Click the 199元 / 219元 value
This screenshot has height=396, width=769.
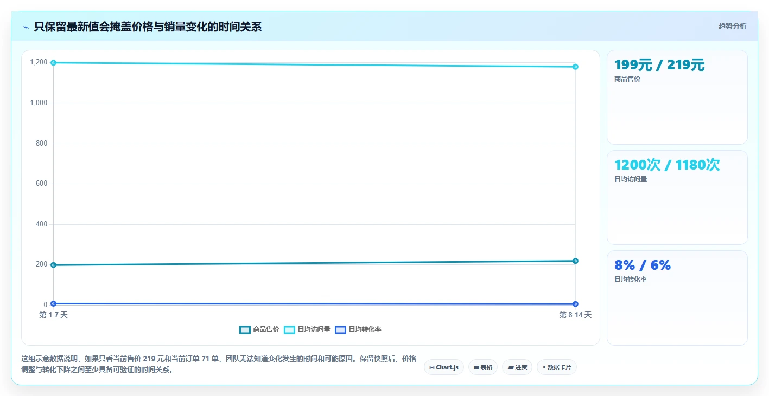[659, 65]
